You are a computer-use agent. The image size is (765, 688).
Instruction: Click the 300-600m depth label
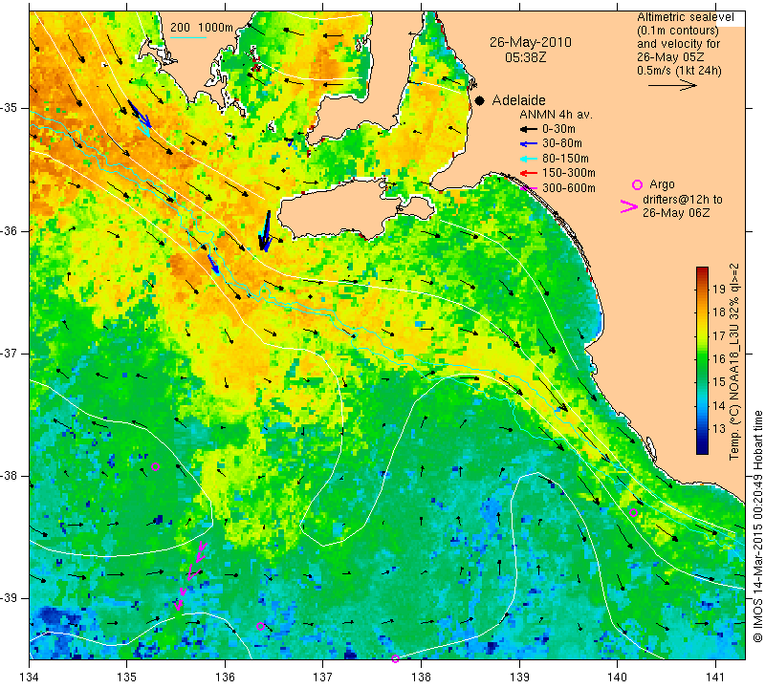[569, 188]
